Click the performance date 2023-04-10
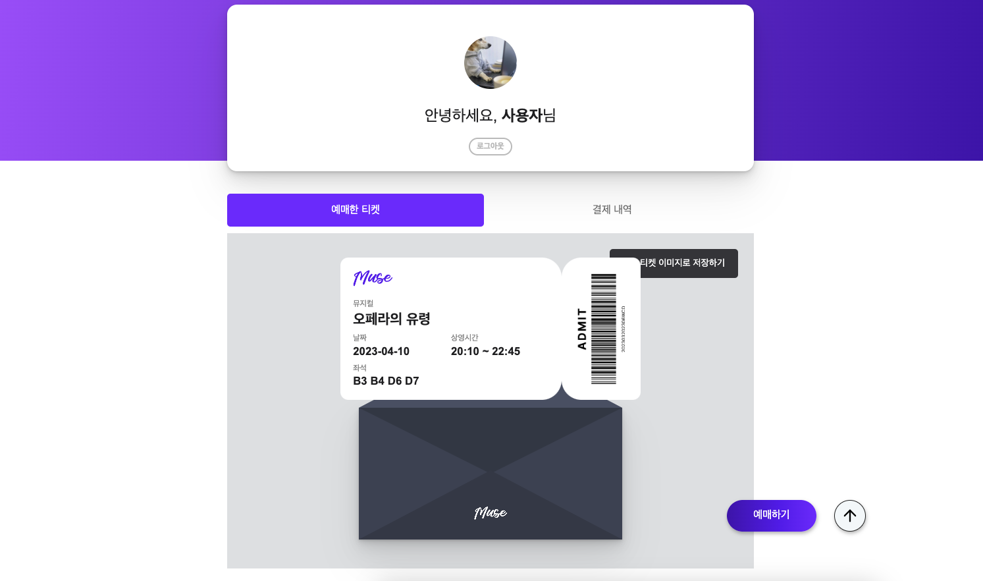 click(x=381, y=351)
